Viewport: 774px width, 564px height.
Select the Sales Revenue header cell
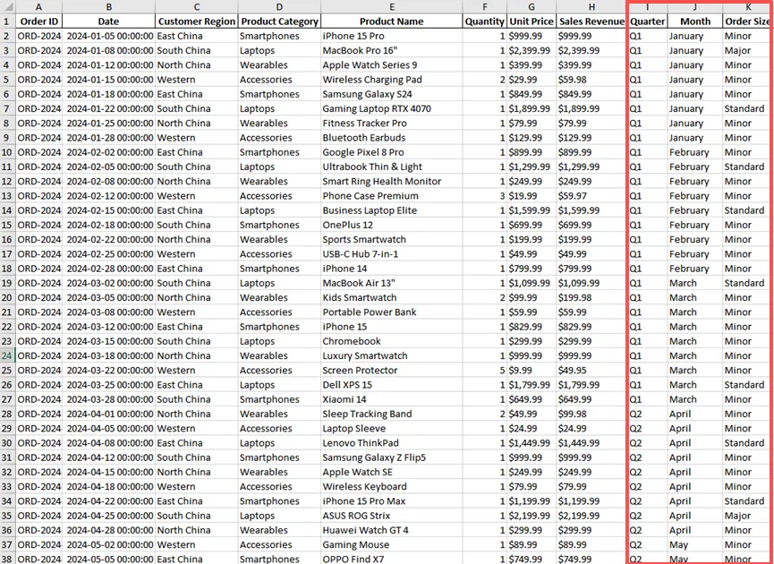[x=591, y=21]
